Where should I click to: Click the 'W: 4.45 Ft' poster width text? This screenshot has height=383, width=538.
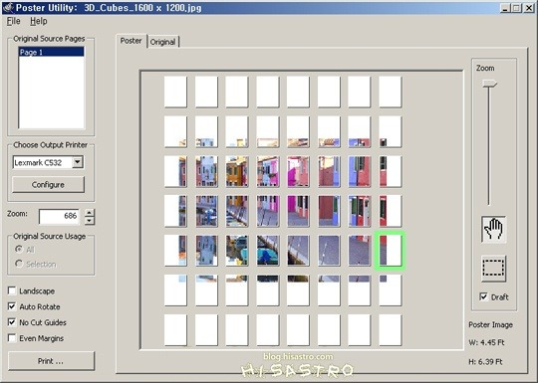(x=486, y=342)
